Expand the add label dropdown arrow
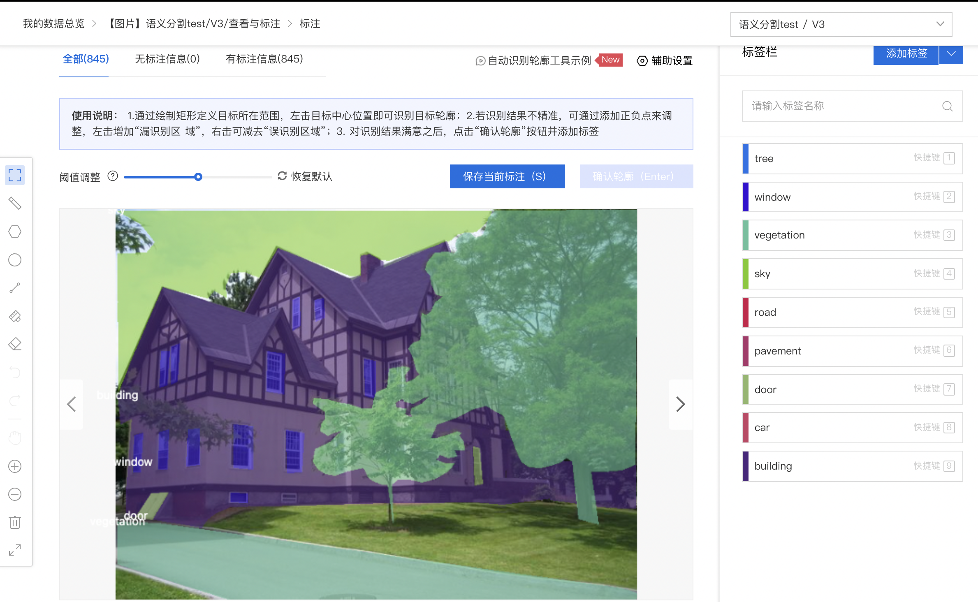 tap(951, 53)
